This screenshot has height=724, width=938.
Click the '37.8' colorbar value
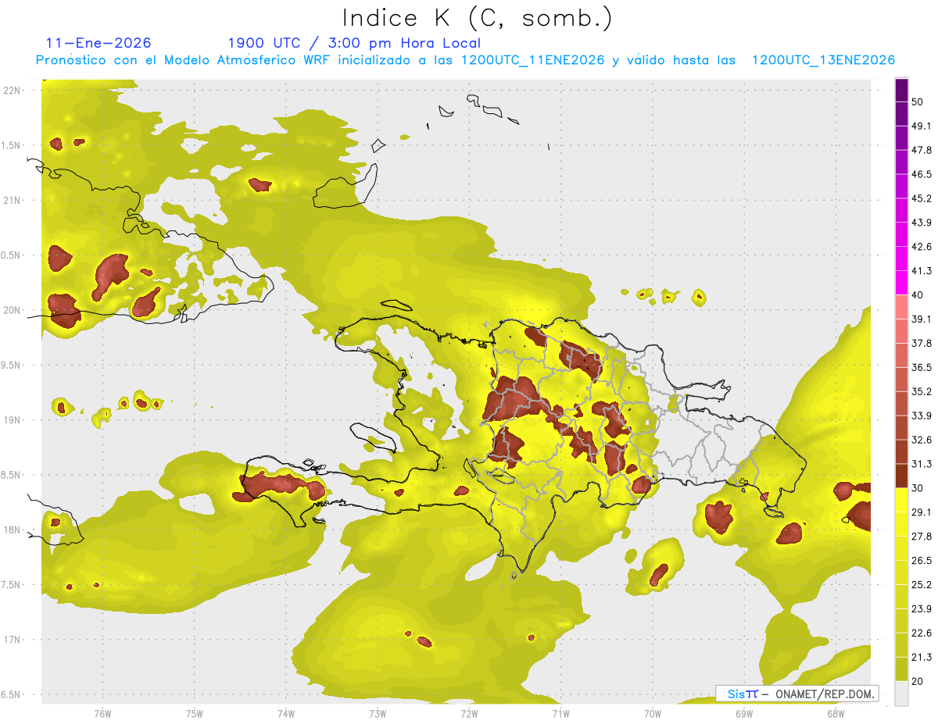(x=922, y=344)
